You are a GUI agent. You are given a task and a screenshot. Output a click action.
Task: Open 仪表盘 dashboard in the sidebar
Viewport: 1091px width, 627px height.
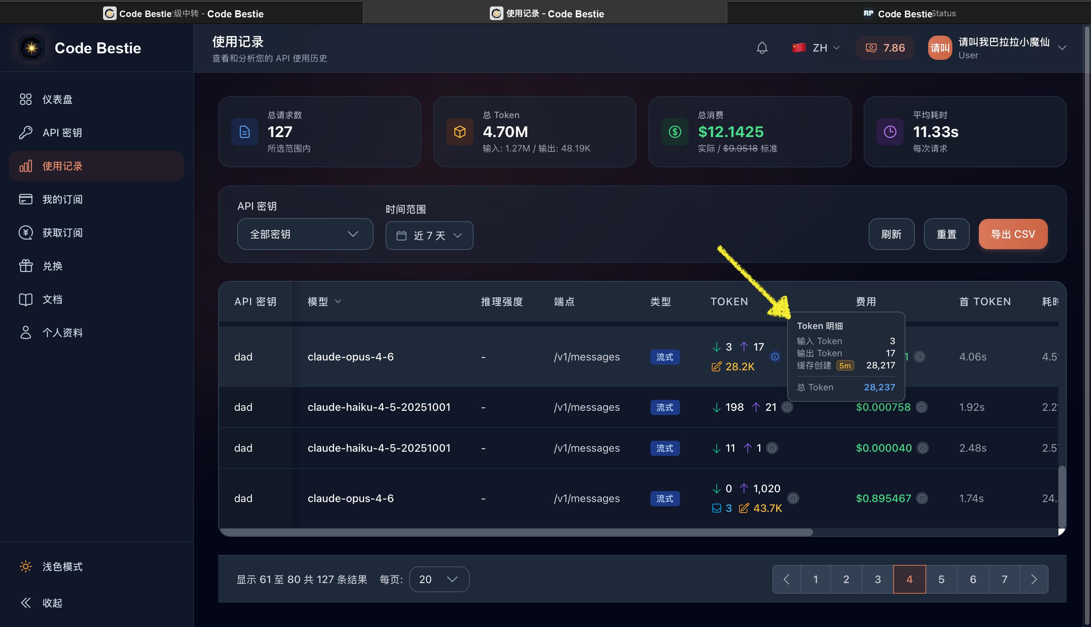97,100
